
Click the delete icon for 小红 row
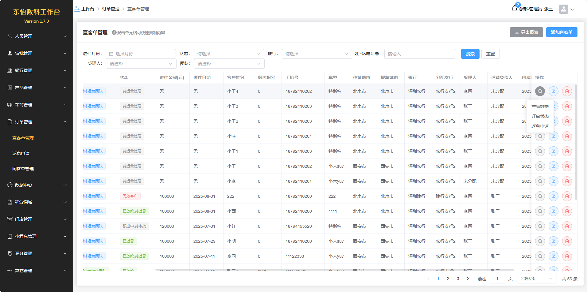pos(567,226)
